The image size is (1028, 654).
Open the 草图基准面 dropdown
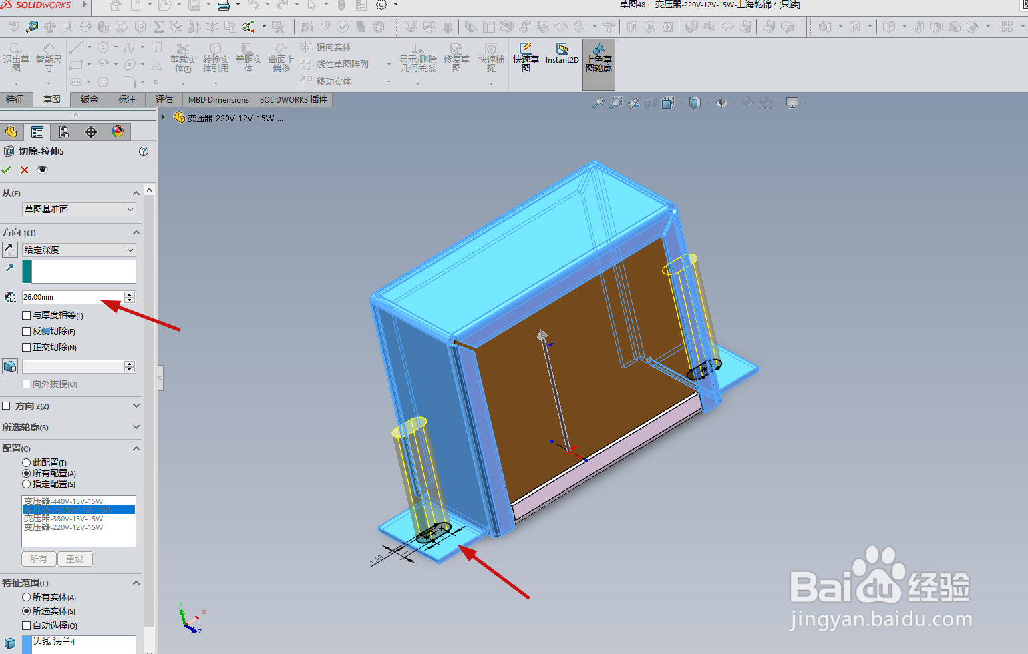pyautogui.click(x=79, y=209)
